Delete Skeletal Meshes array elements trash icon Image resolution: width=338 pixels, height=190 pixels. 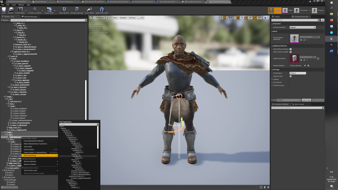click(x=308, y=66)
